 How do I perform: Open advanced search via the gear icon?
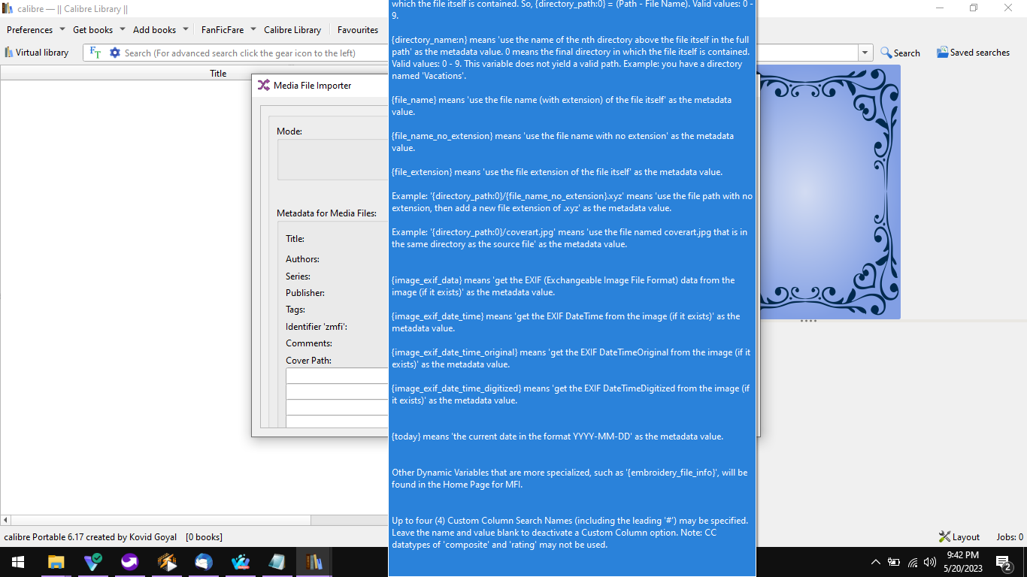tap(115, 53)
